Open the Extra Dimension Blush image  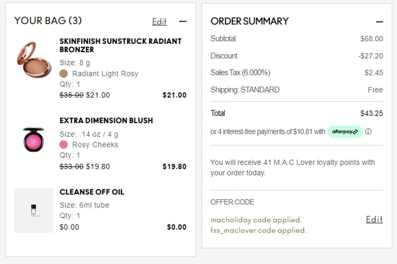(x=34, y=139)
